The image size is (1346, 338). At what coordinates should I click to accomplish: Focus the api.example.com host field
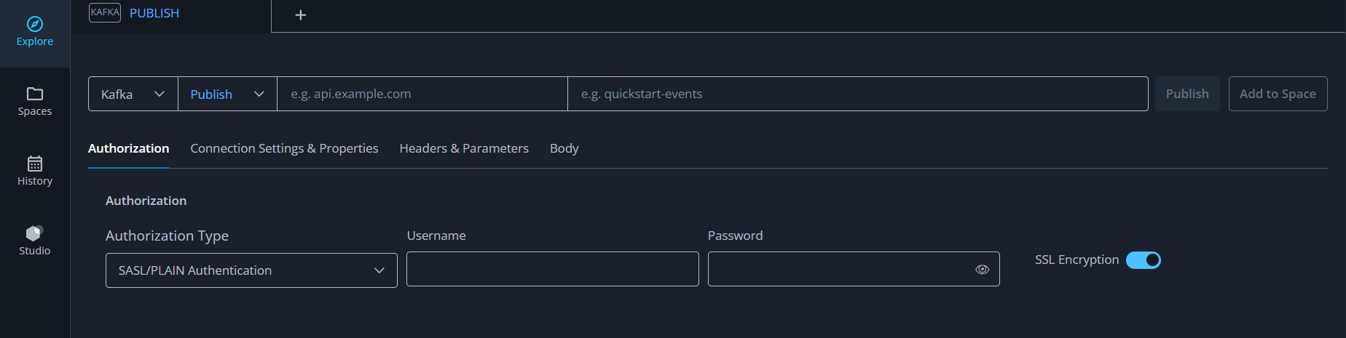[x=422, y=94]
